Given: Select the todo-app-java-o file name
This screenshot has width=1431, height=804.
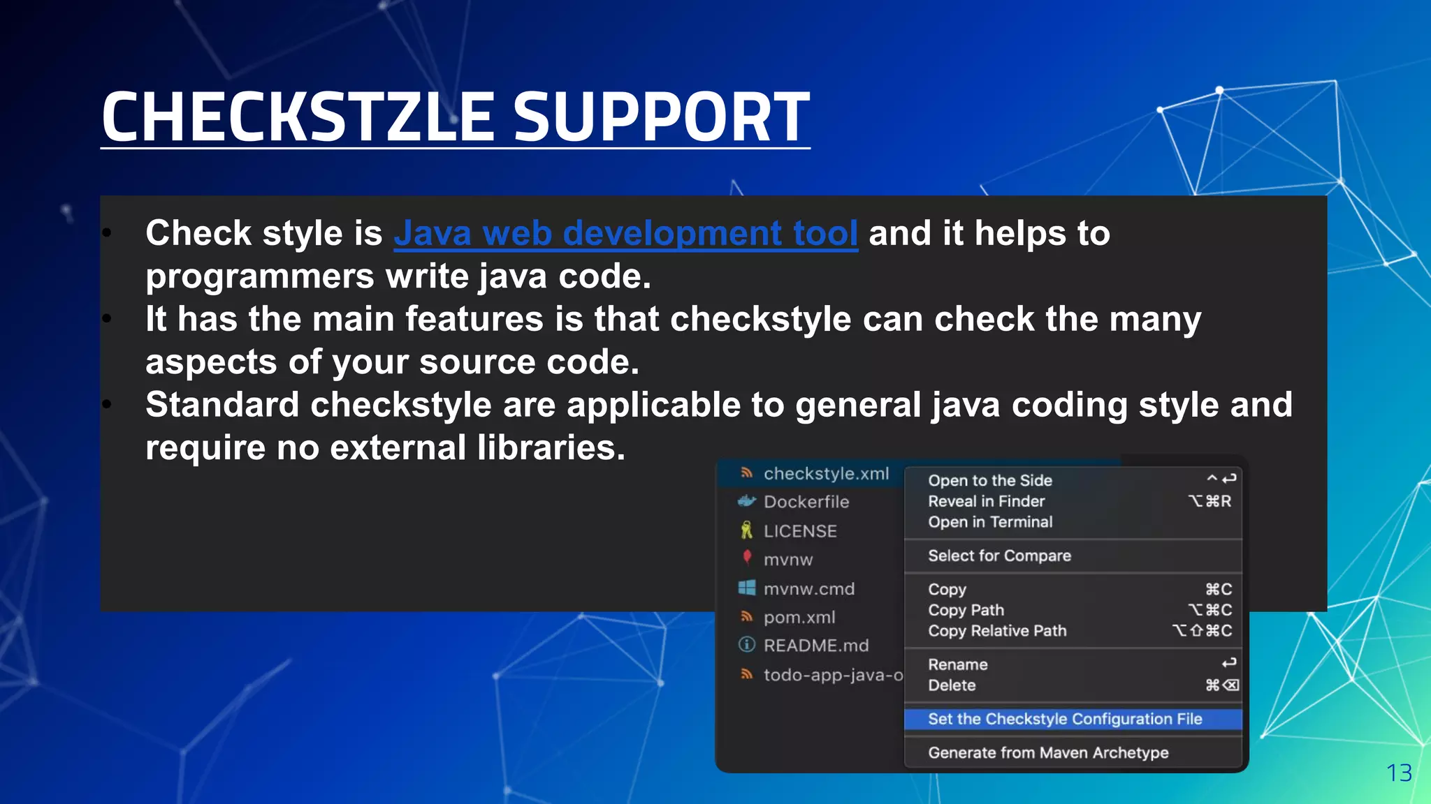Looking at the screenshot, I should (834, 675).
